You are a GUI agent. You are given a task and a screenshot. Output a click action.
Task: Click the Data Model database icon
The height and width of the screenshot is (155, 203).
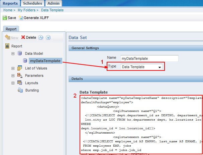click(19, 53)
